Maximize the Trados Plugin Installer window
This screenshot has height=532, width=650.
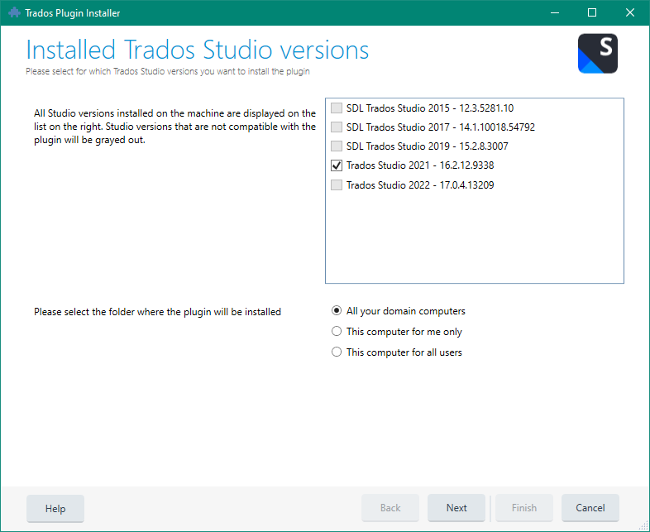(592, 13)
